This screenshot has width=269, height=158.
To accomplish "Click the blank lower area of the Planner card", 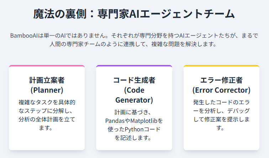I will pos(47,140).
